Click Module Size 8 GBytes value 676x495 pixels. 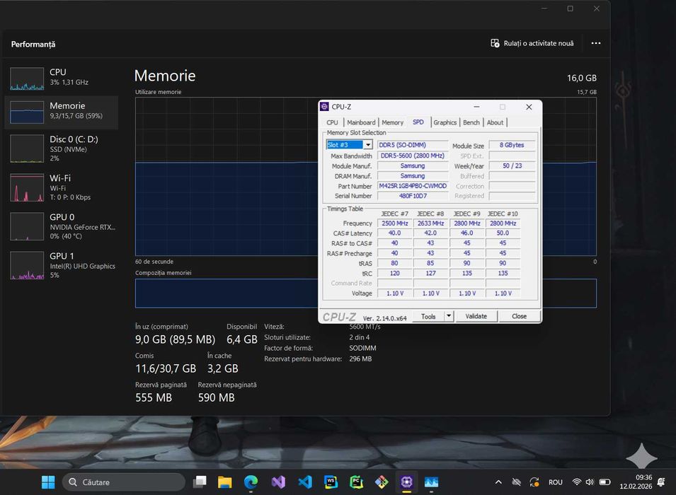click(512, 145)
